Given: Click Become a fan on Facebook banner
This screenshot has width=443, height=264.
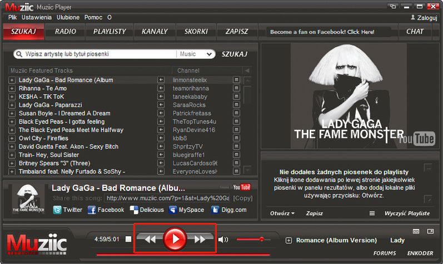Looking at the screenshot, I should pos(322,32).
